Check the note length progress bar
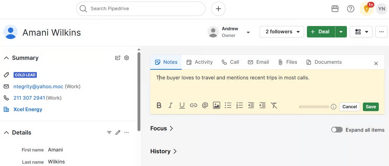Screen dimensions: 389x166 (314, 107)
